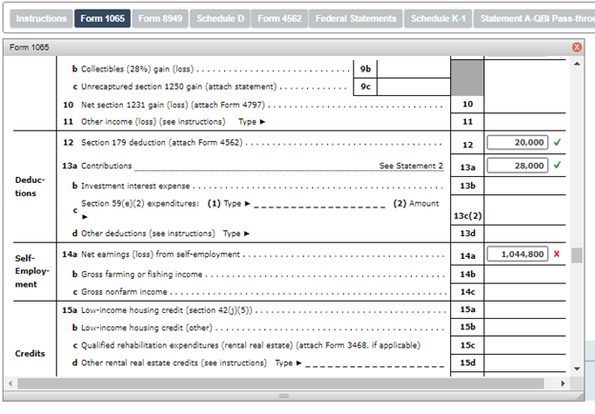
Task: Switch to the Form 8949 tab
Action: click(160, 19)
